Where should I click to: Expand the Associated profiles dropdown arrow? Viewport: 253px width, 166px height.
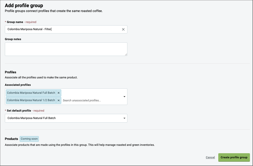point(124,97)
